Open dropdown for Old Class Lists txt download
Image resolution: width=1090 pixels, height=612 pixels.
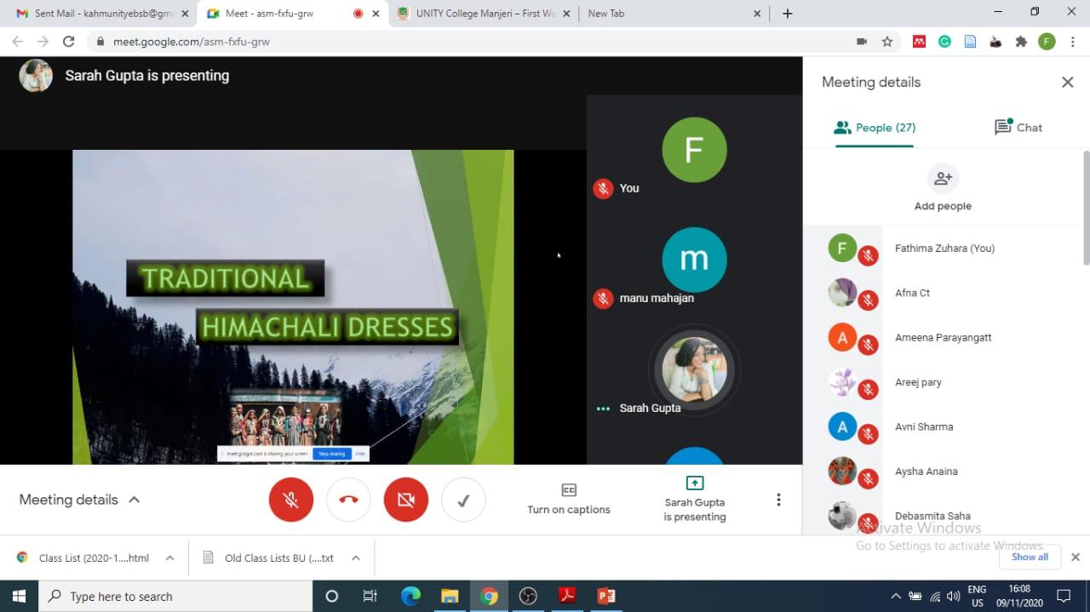coord(356,558)
